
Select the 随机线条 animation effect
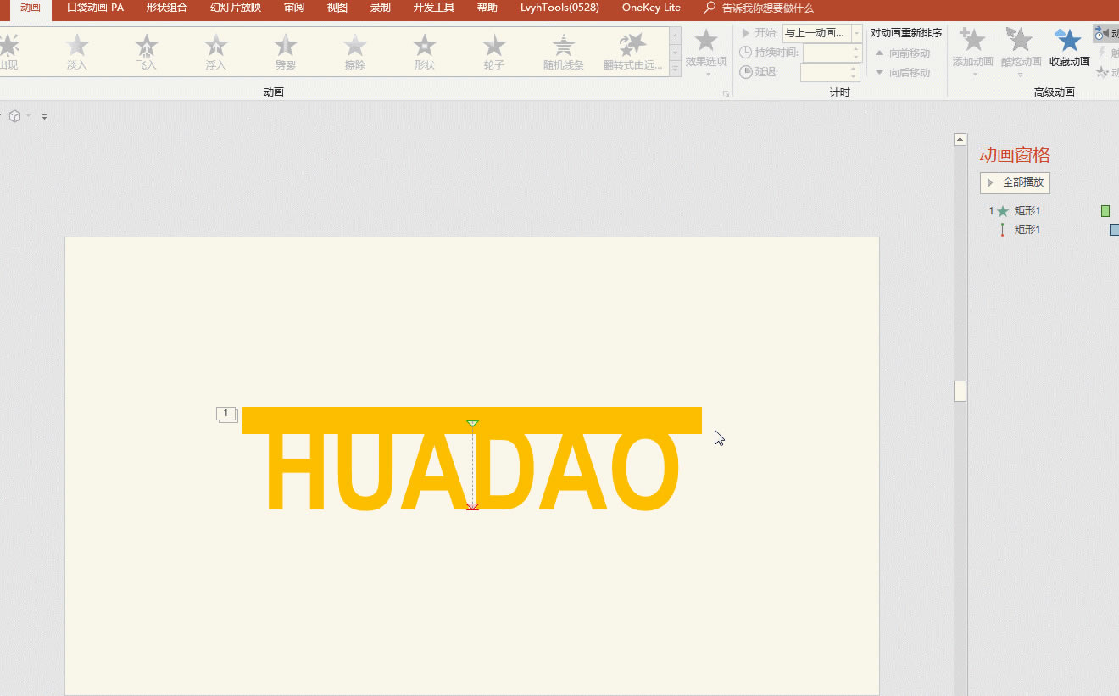coord(564,52)
